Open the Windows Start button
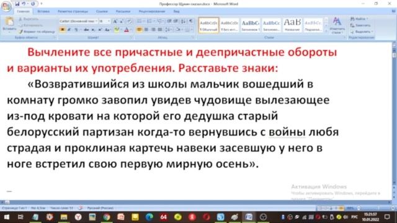Image resolution: width=397 pixels, height=223 pixels. (x=6, y=217)
